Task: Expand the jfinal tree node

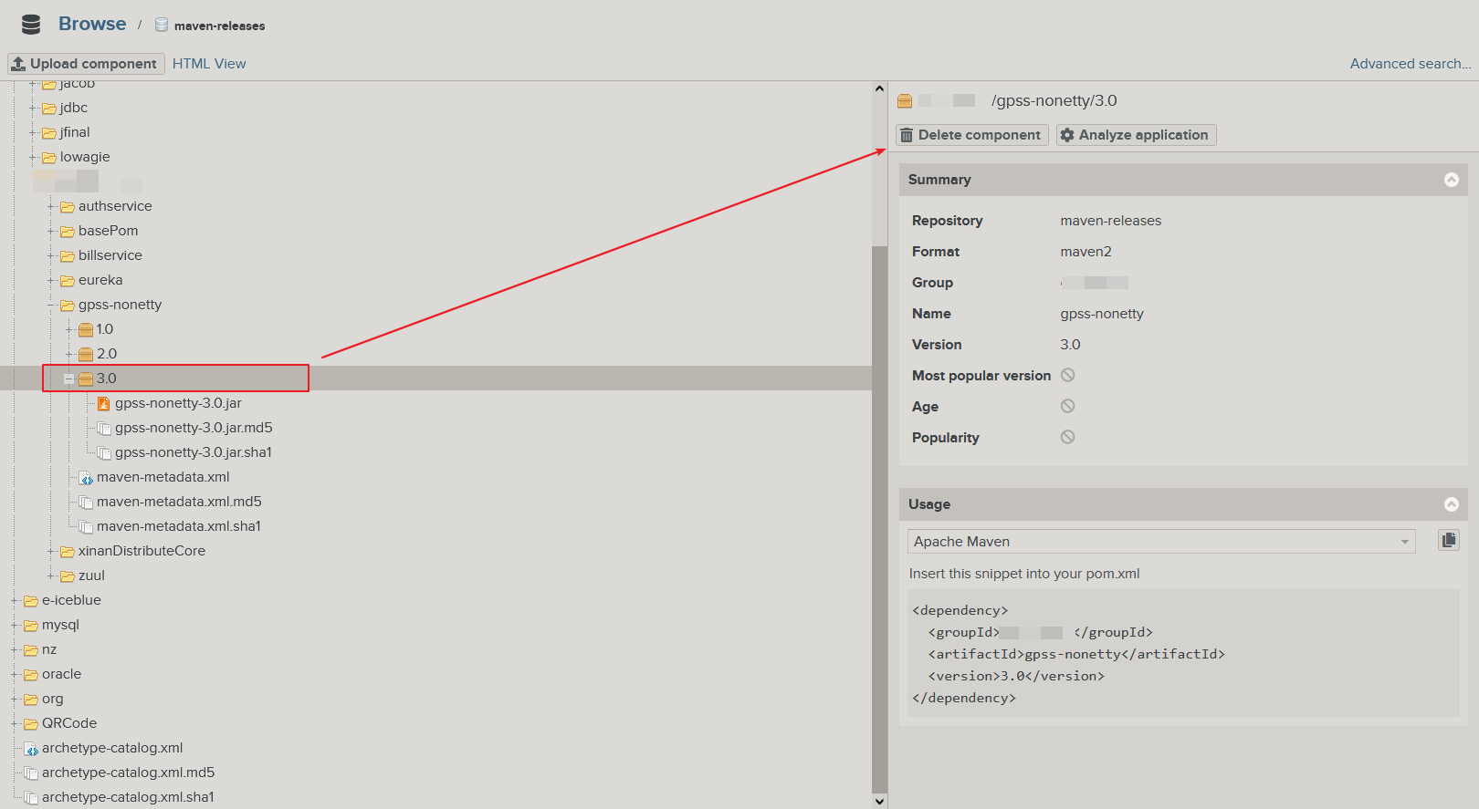Action: tap(33, 132)
